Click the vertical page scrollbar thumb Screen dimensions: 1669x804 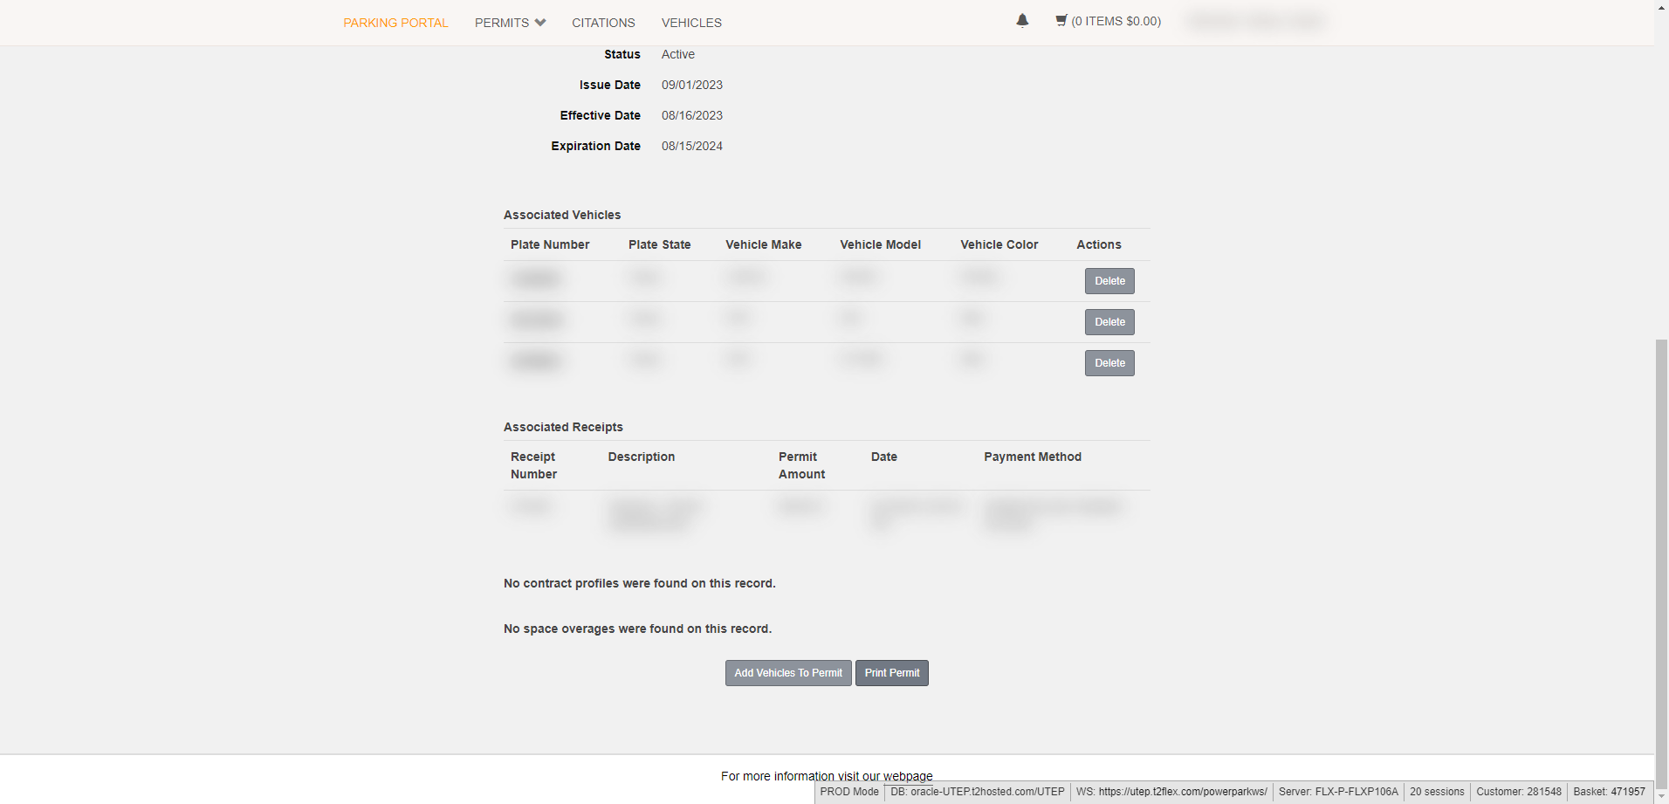1661,563
